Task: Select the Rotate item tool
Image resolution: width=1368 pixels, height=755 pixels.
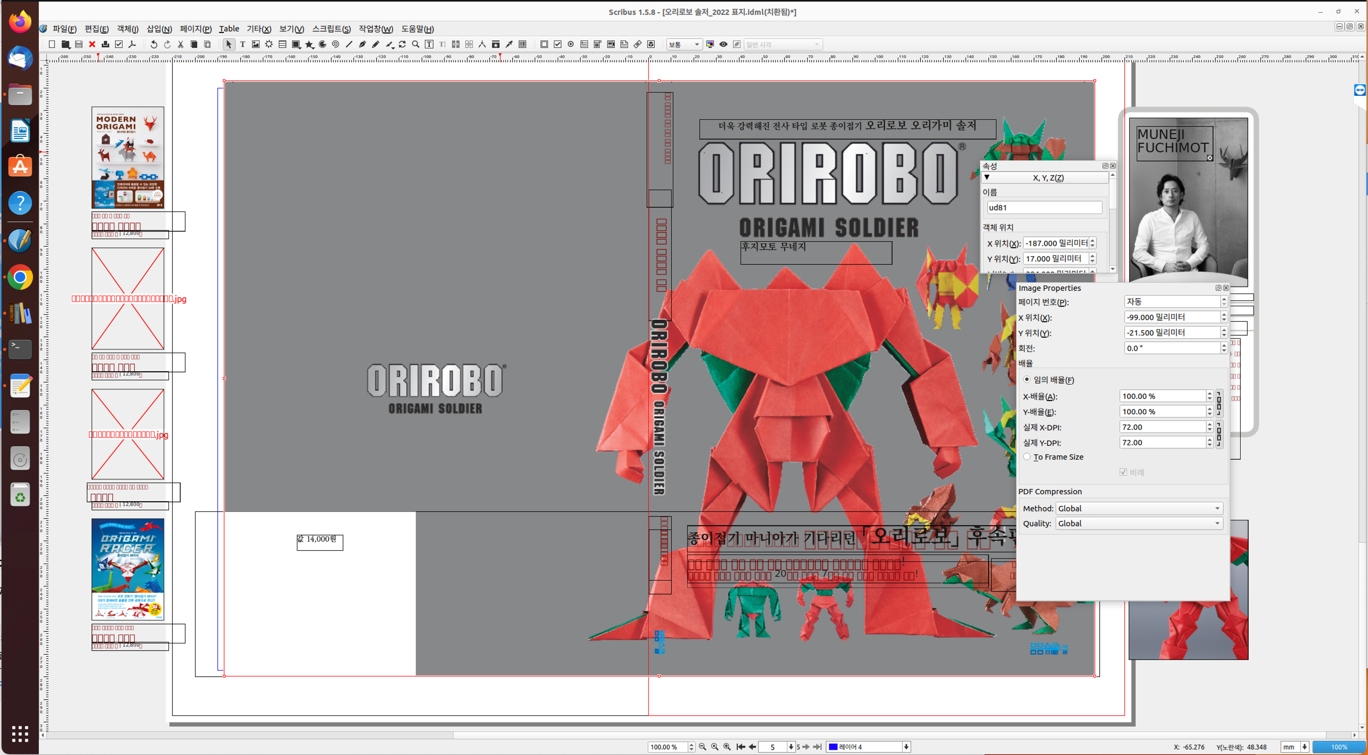Action: tap(402, 45)
